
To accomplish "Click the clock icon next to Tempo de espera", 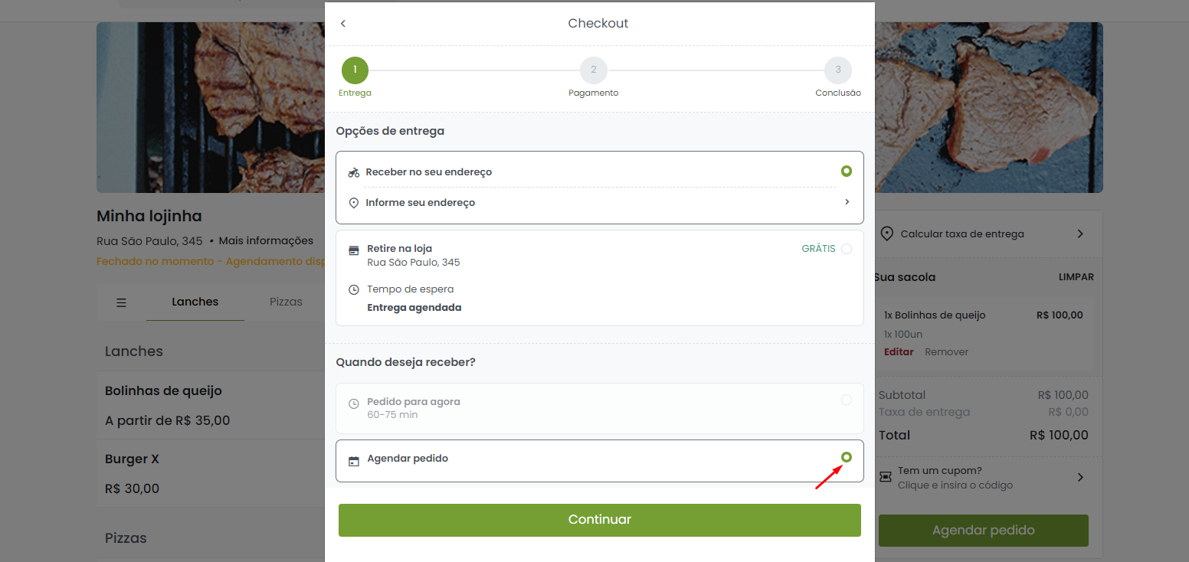I will (353, 290).
